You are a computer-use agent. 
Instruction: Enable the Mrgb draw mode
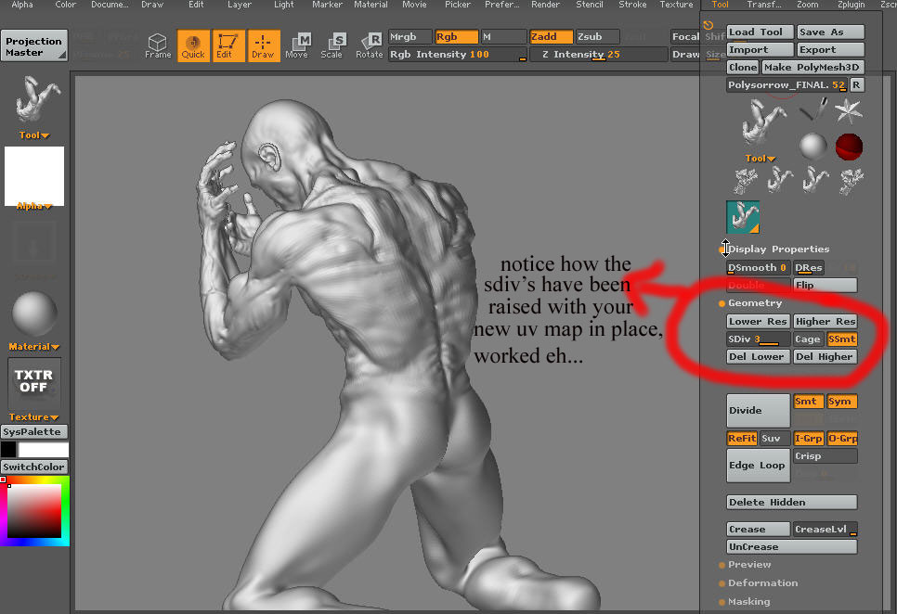(x=409, y=36)
